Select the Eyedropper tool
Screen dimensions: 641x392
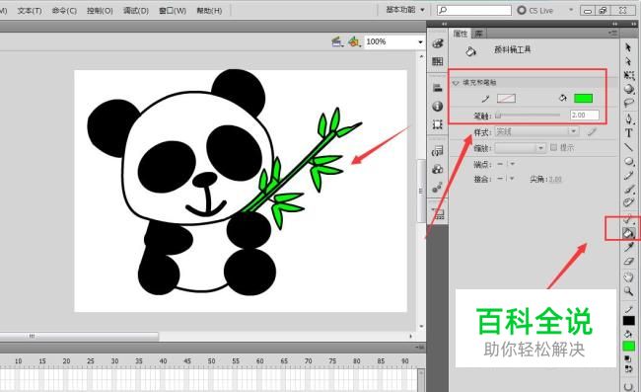629,247
